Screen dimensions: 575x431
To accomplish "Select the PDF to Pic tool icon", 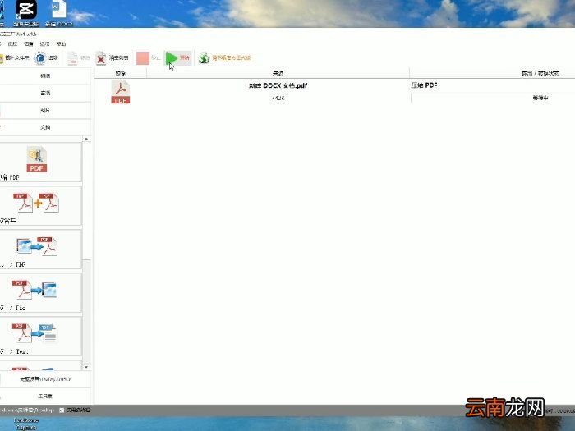I will click(34, 290).
